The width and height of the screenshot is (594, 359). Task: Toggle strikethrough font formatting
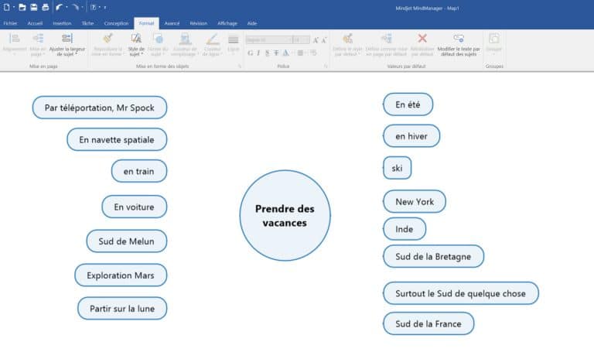(x=276, y=53)
